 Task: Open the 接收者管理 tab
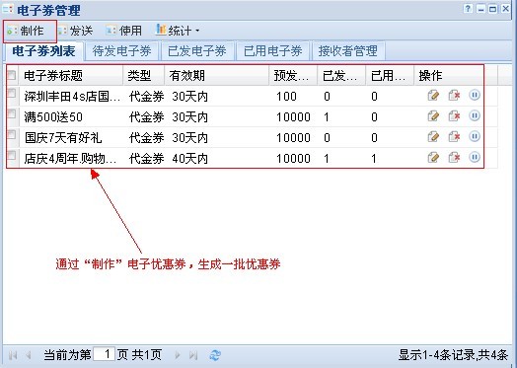point(348,51)
